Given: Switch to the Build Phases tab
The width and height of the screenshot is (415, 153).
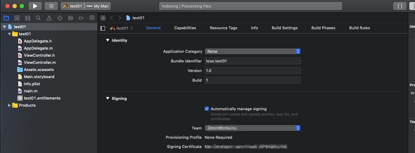Looking at the screenshot, I should pyautogui.click(x=324, y=28).
